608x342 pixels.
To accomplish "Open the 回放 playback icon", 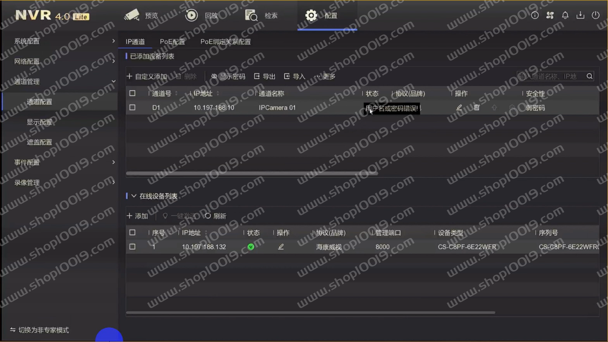I will click(x=192, y=15).
